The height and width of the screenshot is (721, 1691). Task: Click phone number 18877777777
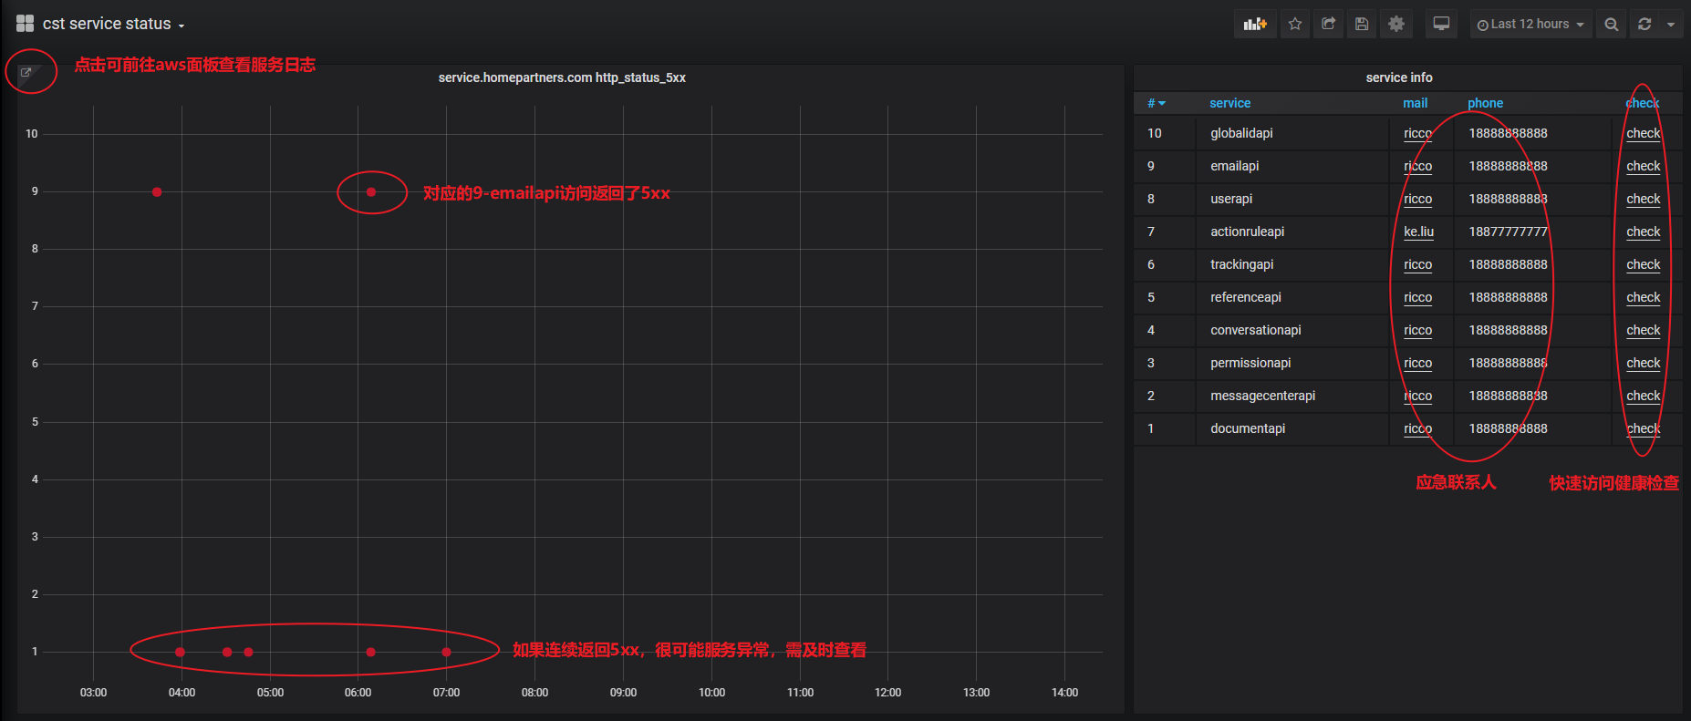coord(1508,232)
